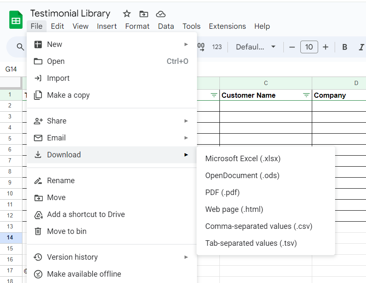
Task: Click the Download menu entry
Action: tap(112, 155)
